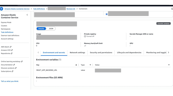Click the blue square legend marker
This screenshot has width=173, height=96.
click(x=107, y=14)
